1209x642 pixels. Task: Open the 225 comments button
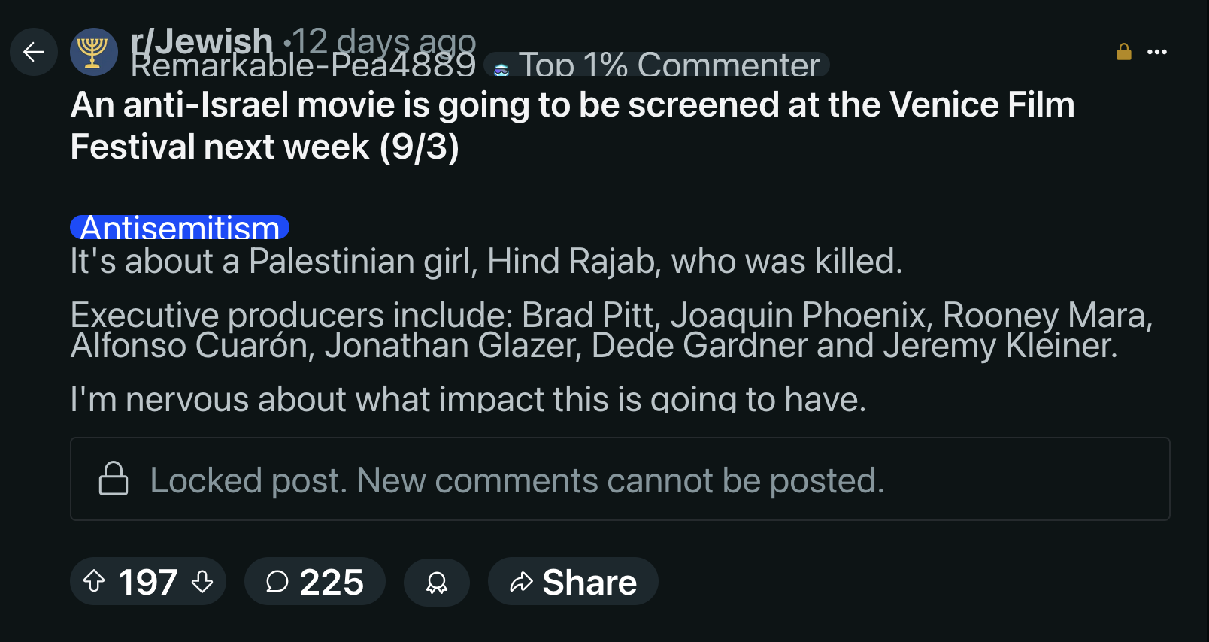click(315, 582)
